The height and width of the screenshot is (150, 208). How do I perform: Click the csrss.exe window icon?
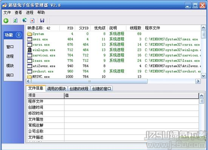point(29,44)
